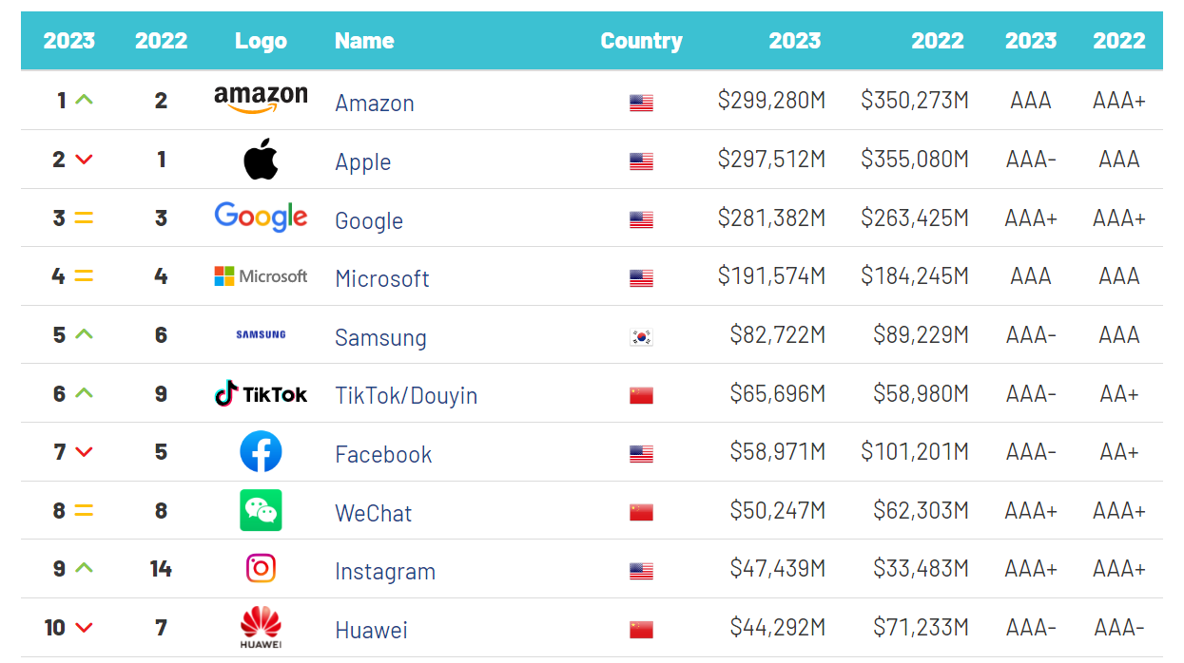The width and height of the screenshot is (1184, 663).
Task: Click the Microsoft logo
Action: coord(261,276)
